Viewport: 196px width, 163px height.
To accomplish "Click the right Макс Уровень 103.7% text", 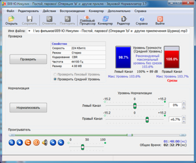I will point(172,77).
